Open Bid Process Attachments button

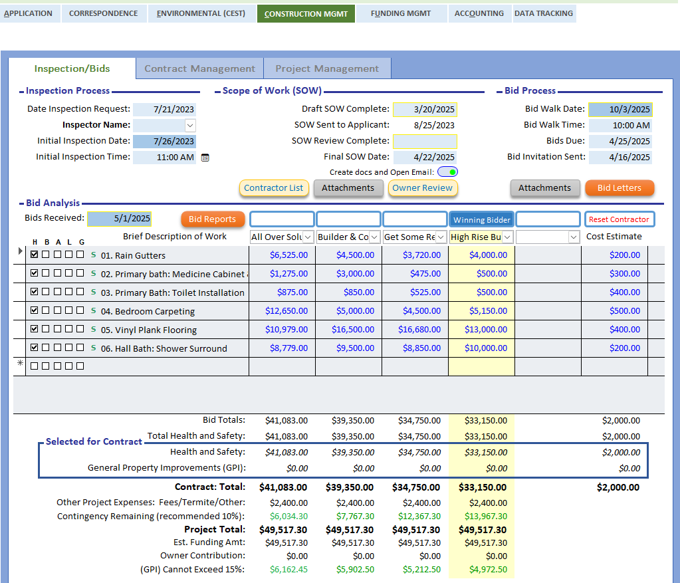coord(545,188)
